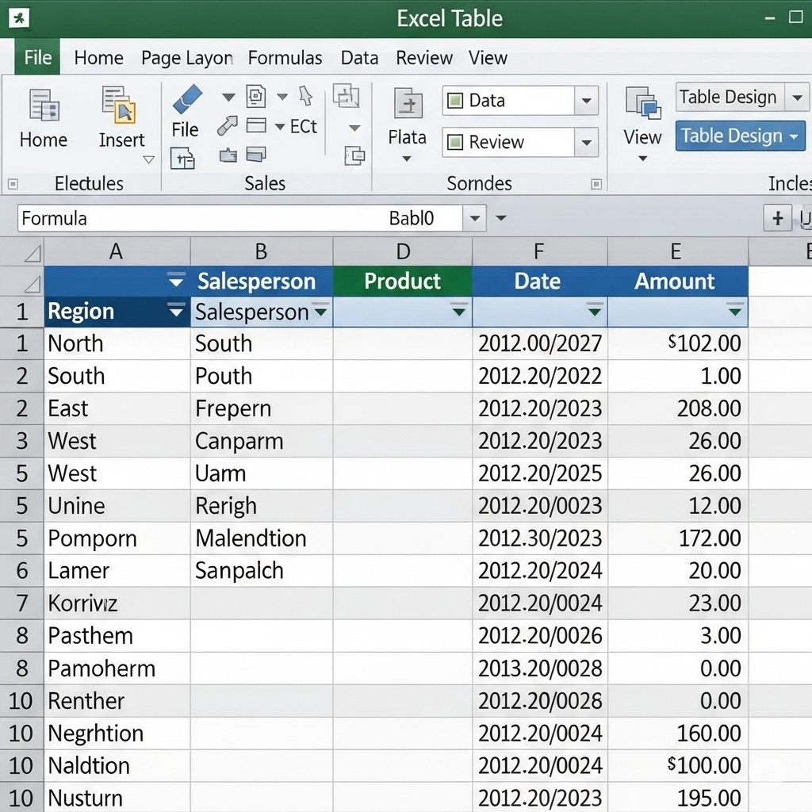
Task: Select the cursor arrow icon in Sales group
Action: coord(304,95)
